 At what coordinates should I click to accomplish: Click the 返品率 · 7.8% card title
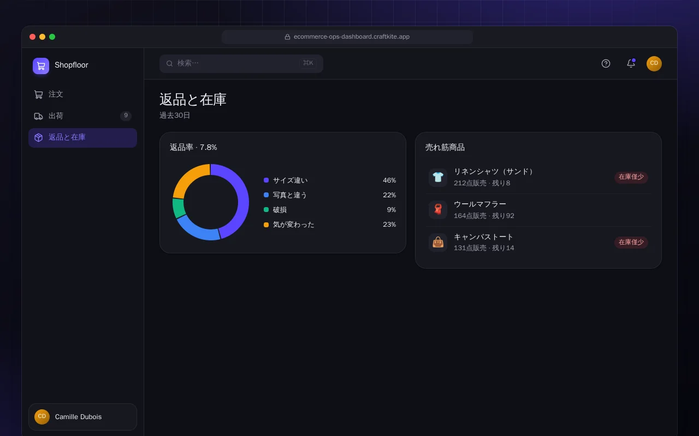tap(193, 147)
